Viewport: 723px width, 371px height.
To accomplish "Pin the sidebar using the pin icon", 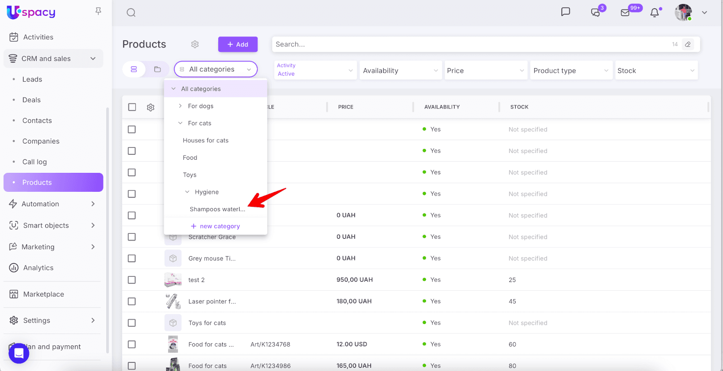I will click(98, 11).
